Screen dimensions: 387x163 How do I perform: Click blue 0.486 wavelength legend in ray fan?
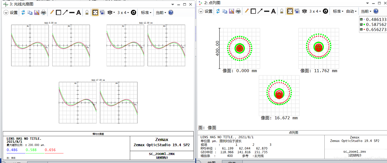[x=12, y=150]
